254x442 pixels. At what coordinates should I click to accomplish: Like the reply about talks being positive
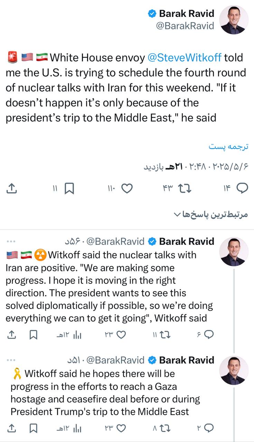(121, 334)
